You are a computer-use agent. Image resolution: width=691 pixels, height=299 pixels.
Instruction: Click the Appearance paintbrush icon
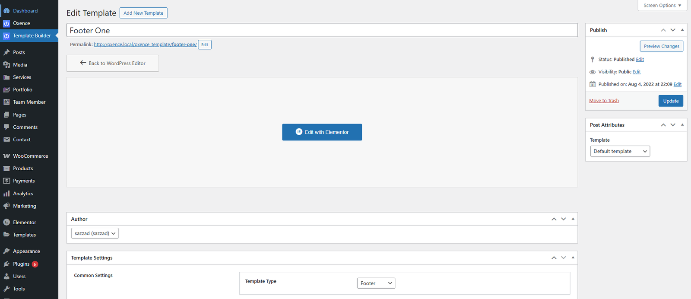[x=6, y=251]
